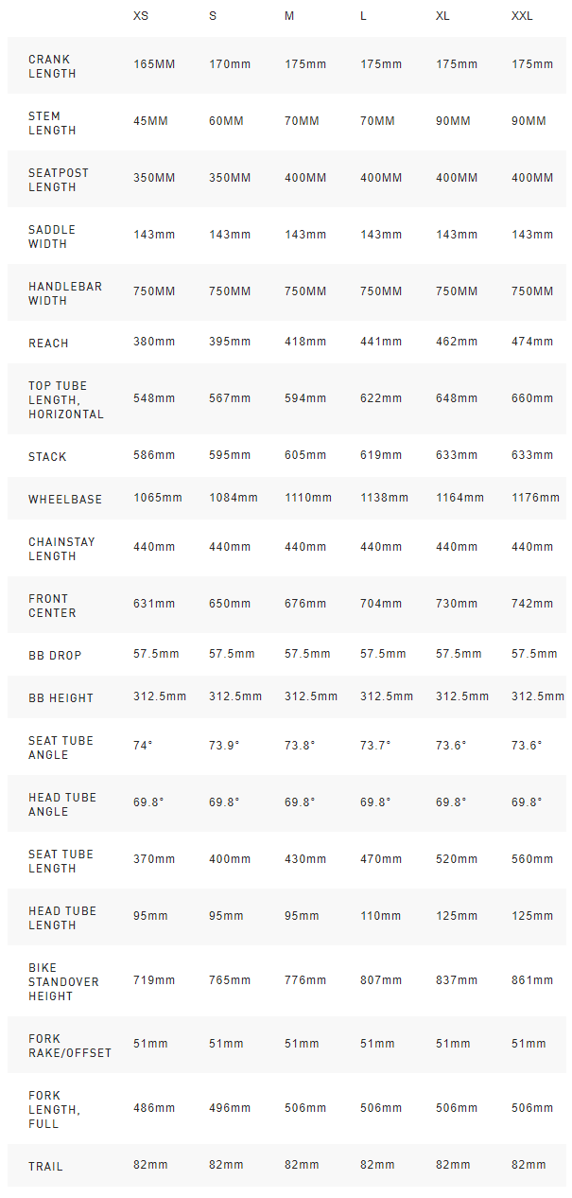Image resolution: width=572 pixels, height=1198 pixels.
Task: Click the Stem Length row label
Action: 52,123
